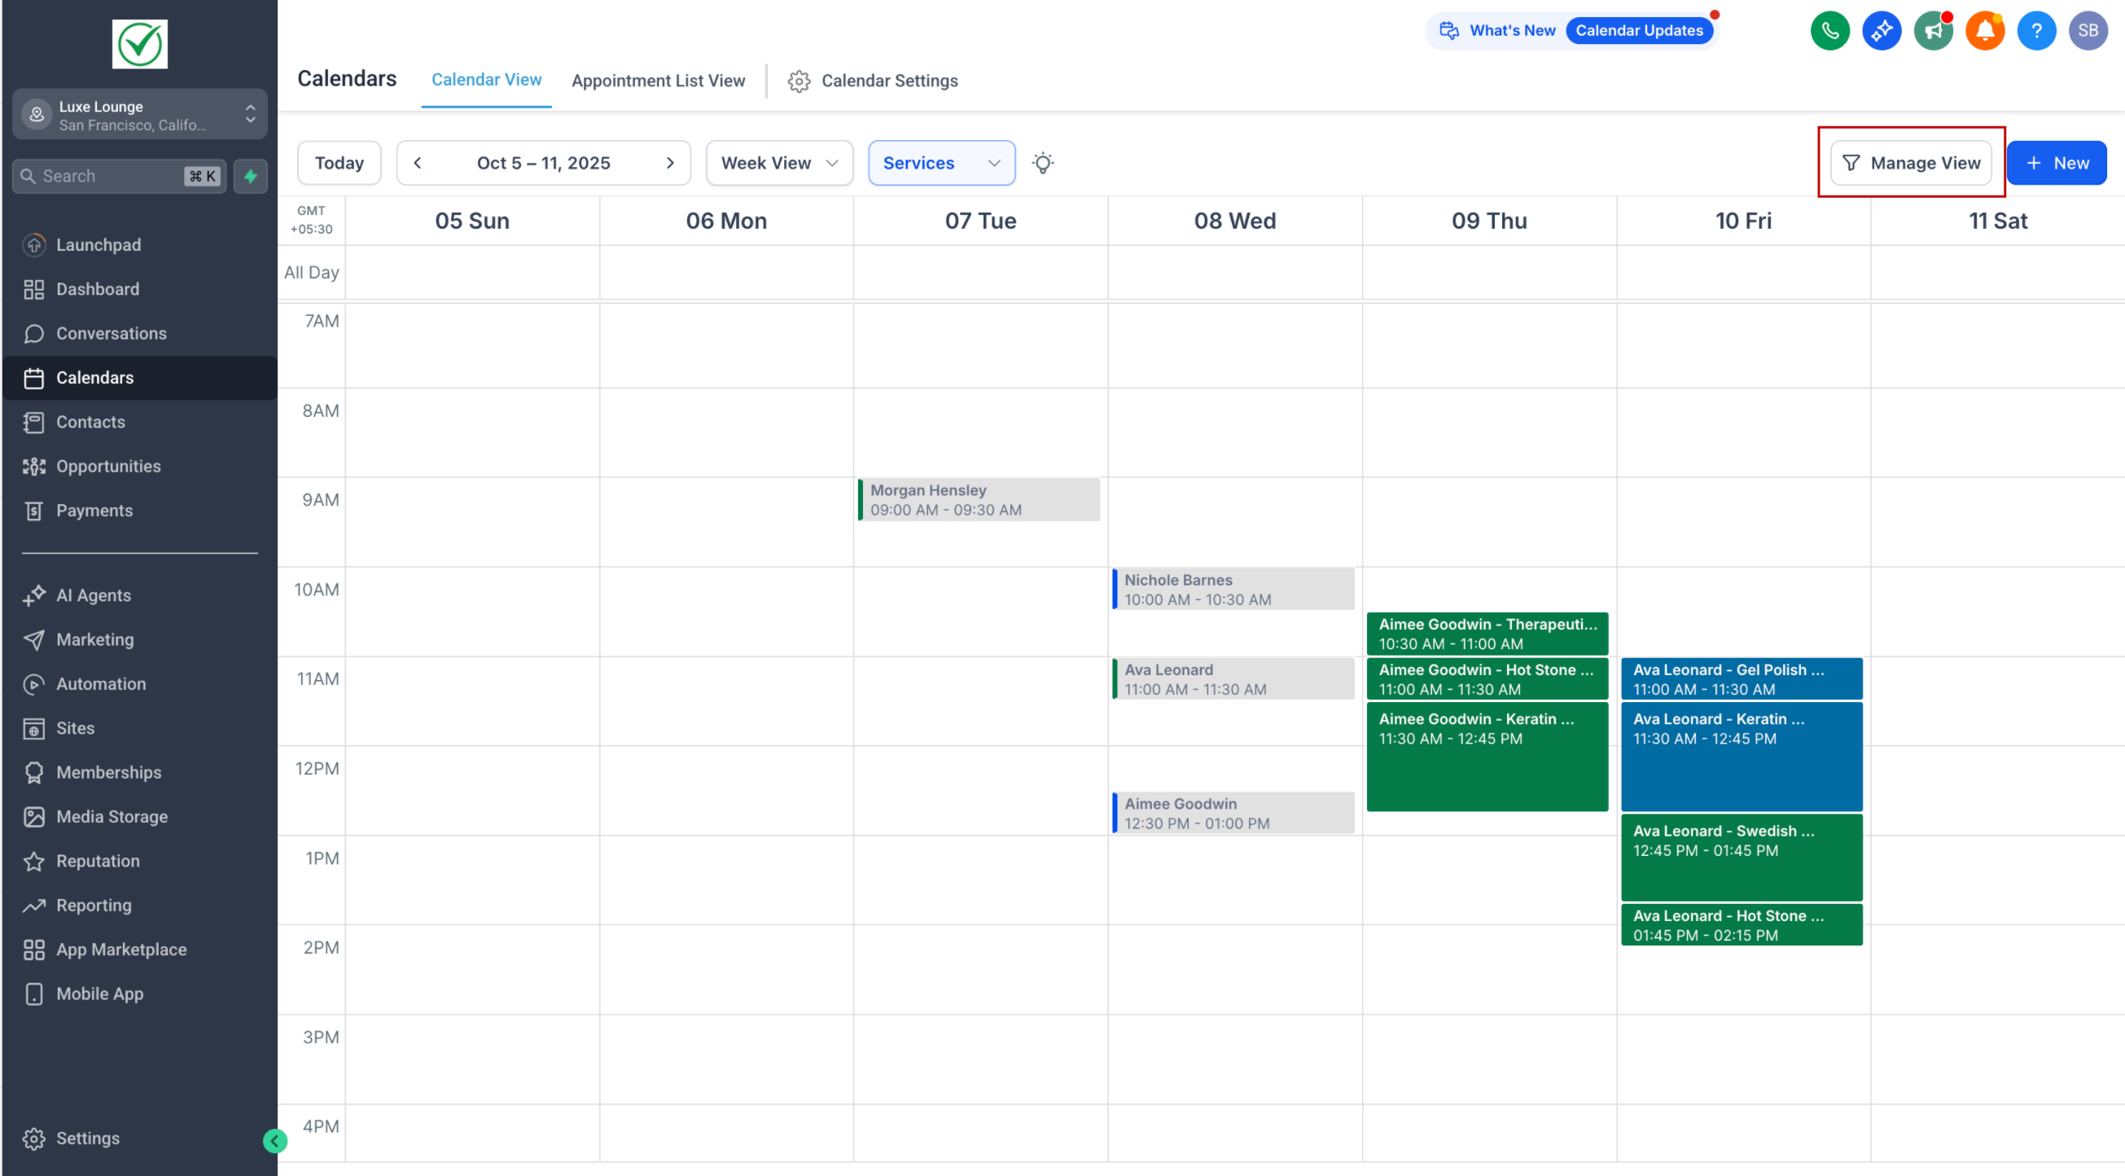The width and height of the screenshot is (2125, 1176).
Task: Click the Manage View button
Action: (x=1910, y=163)
